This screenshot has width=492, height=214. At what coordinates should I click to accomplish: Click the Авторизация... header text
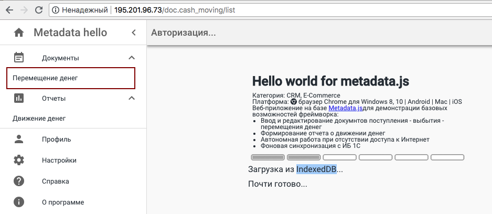point(183,33)
